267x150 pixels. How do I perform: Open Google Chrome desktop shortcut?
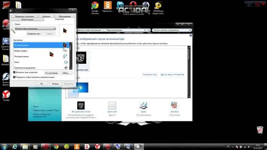[95, 8]
